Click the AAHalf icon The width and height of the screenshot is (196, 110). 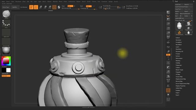coord(168,33)
